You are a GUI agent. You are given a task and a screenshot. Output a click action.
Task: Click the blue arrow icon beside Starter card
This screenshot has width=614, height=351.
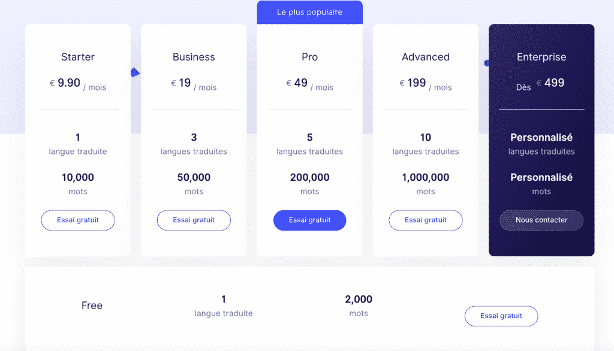(x=135, y=72)
